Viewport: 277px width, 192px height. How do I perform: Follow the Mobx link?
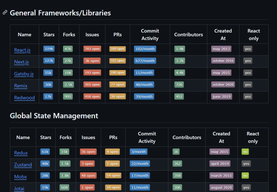[20, 177]
